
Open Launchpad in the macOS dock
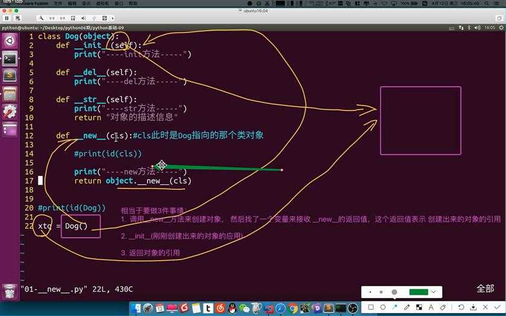148,308
